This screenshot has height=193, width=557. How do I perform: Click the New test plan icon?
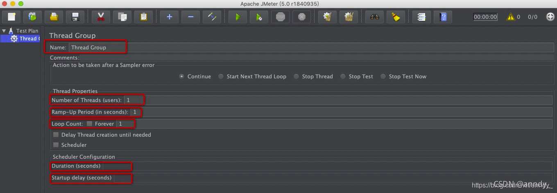point(11,17)
